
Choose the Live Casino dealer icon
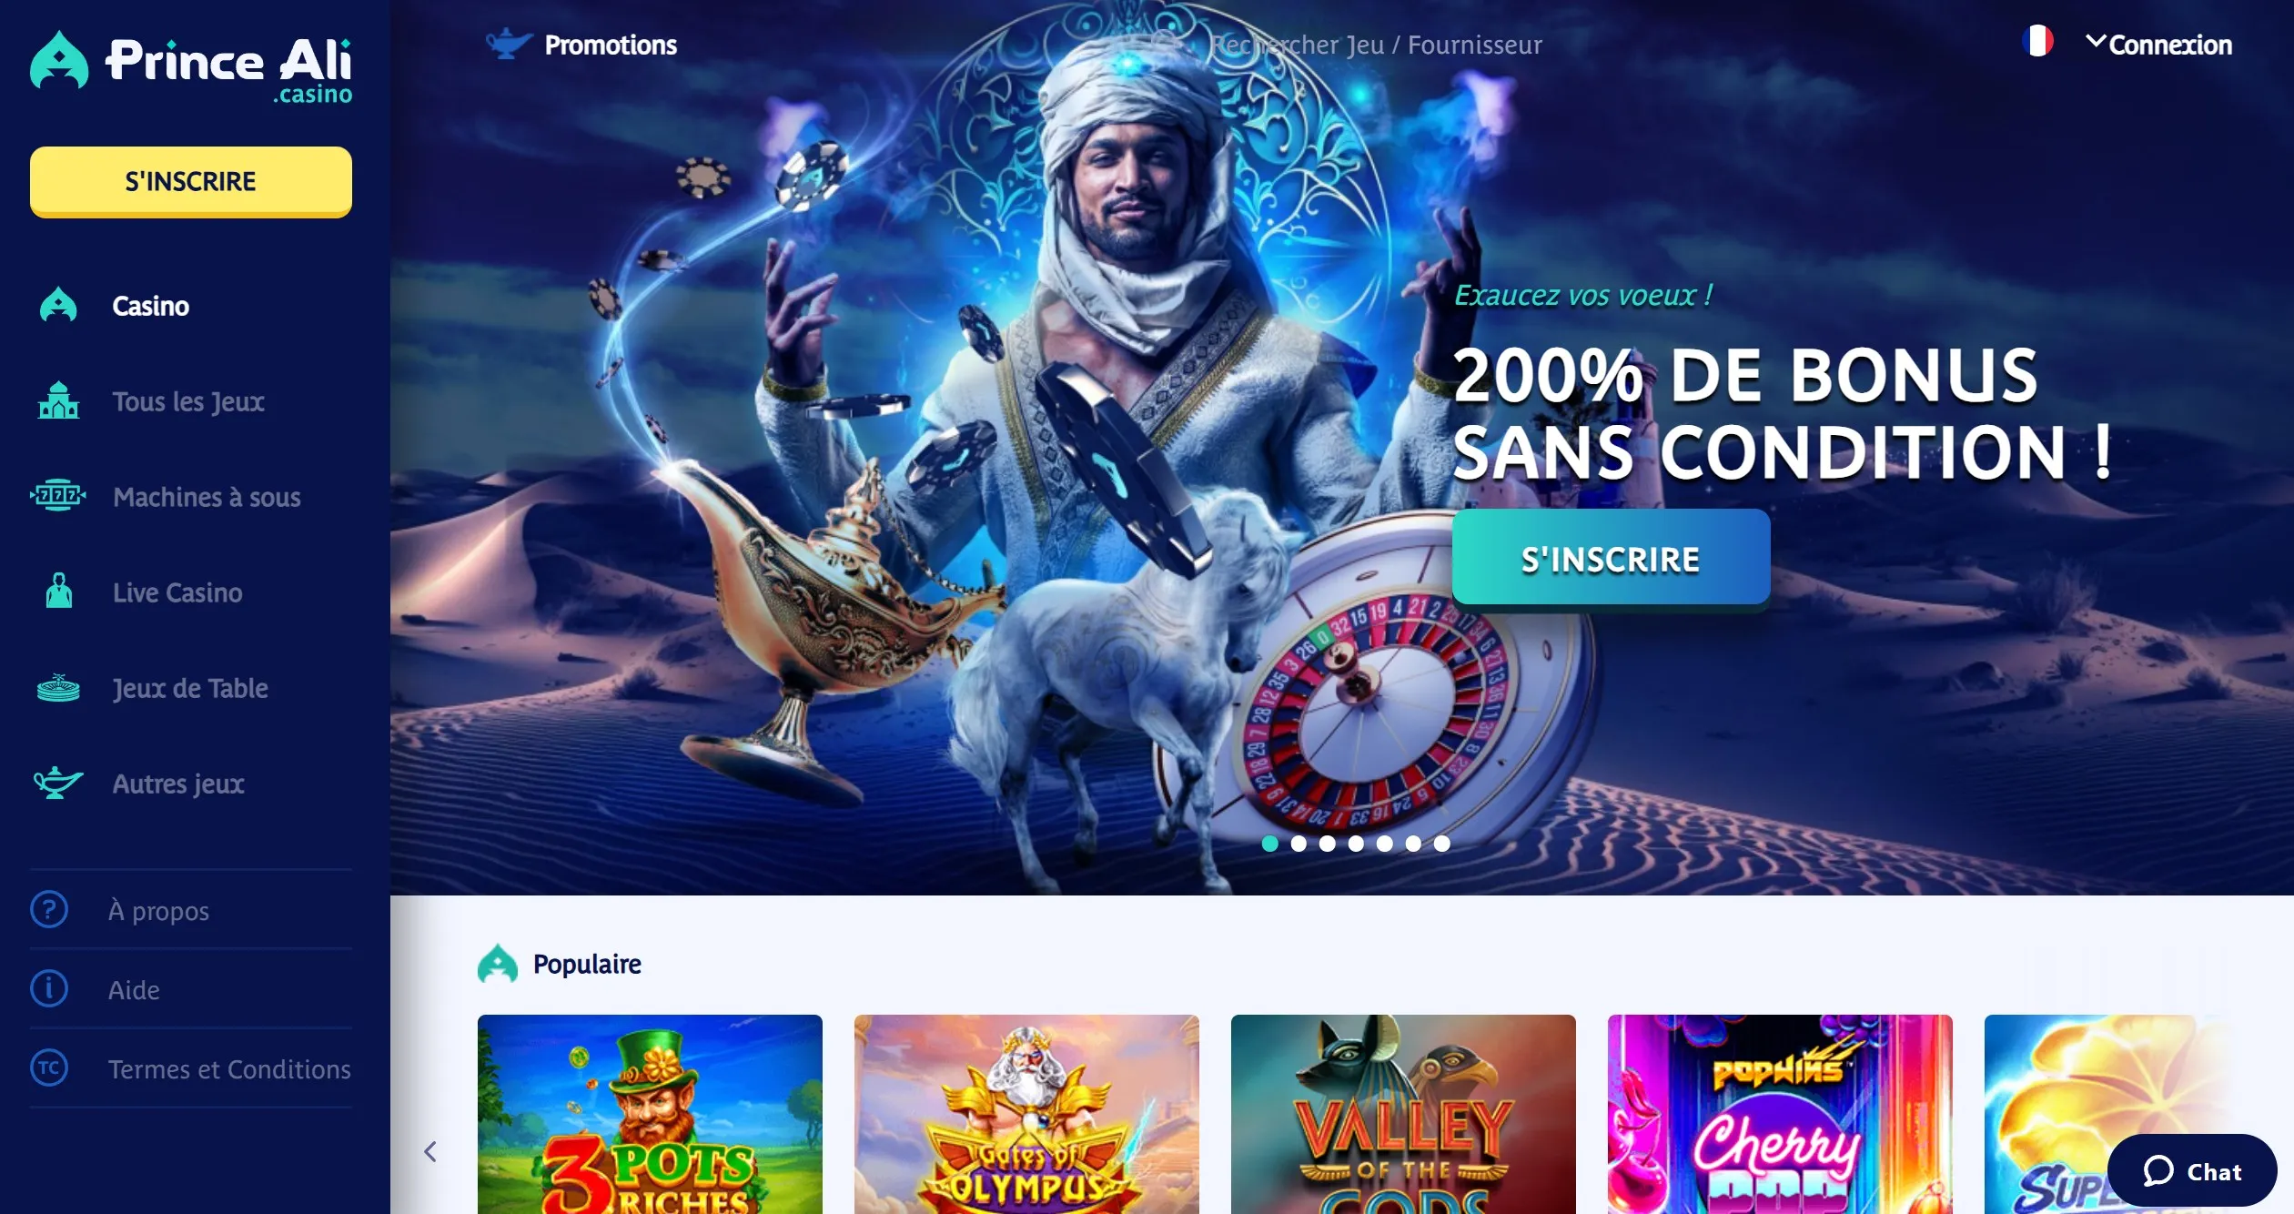pyautogui.click(x=59, y=592)
